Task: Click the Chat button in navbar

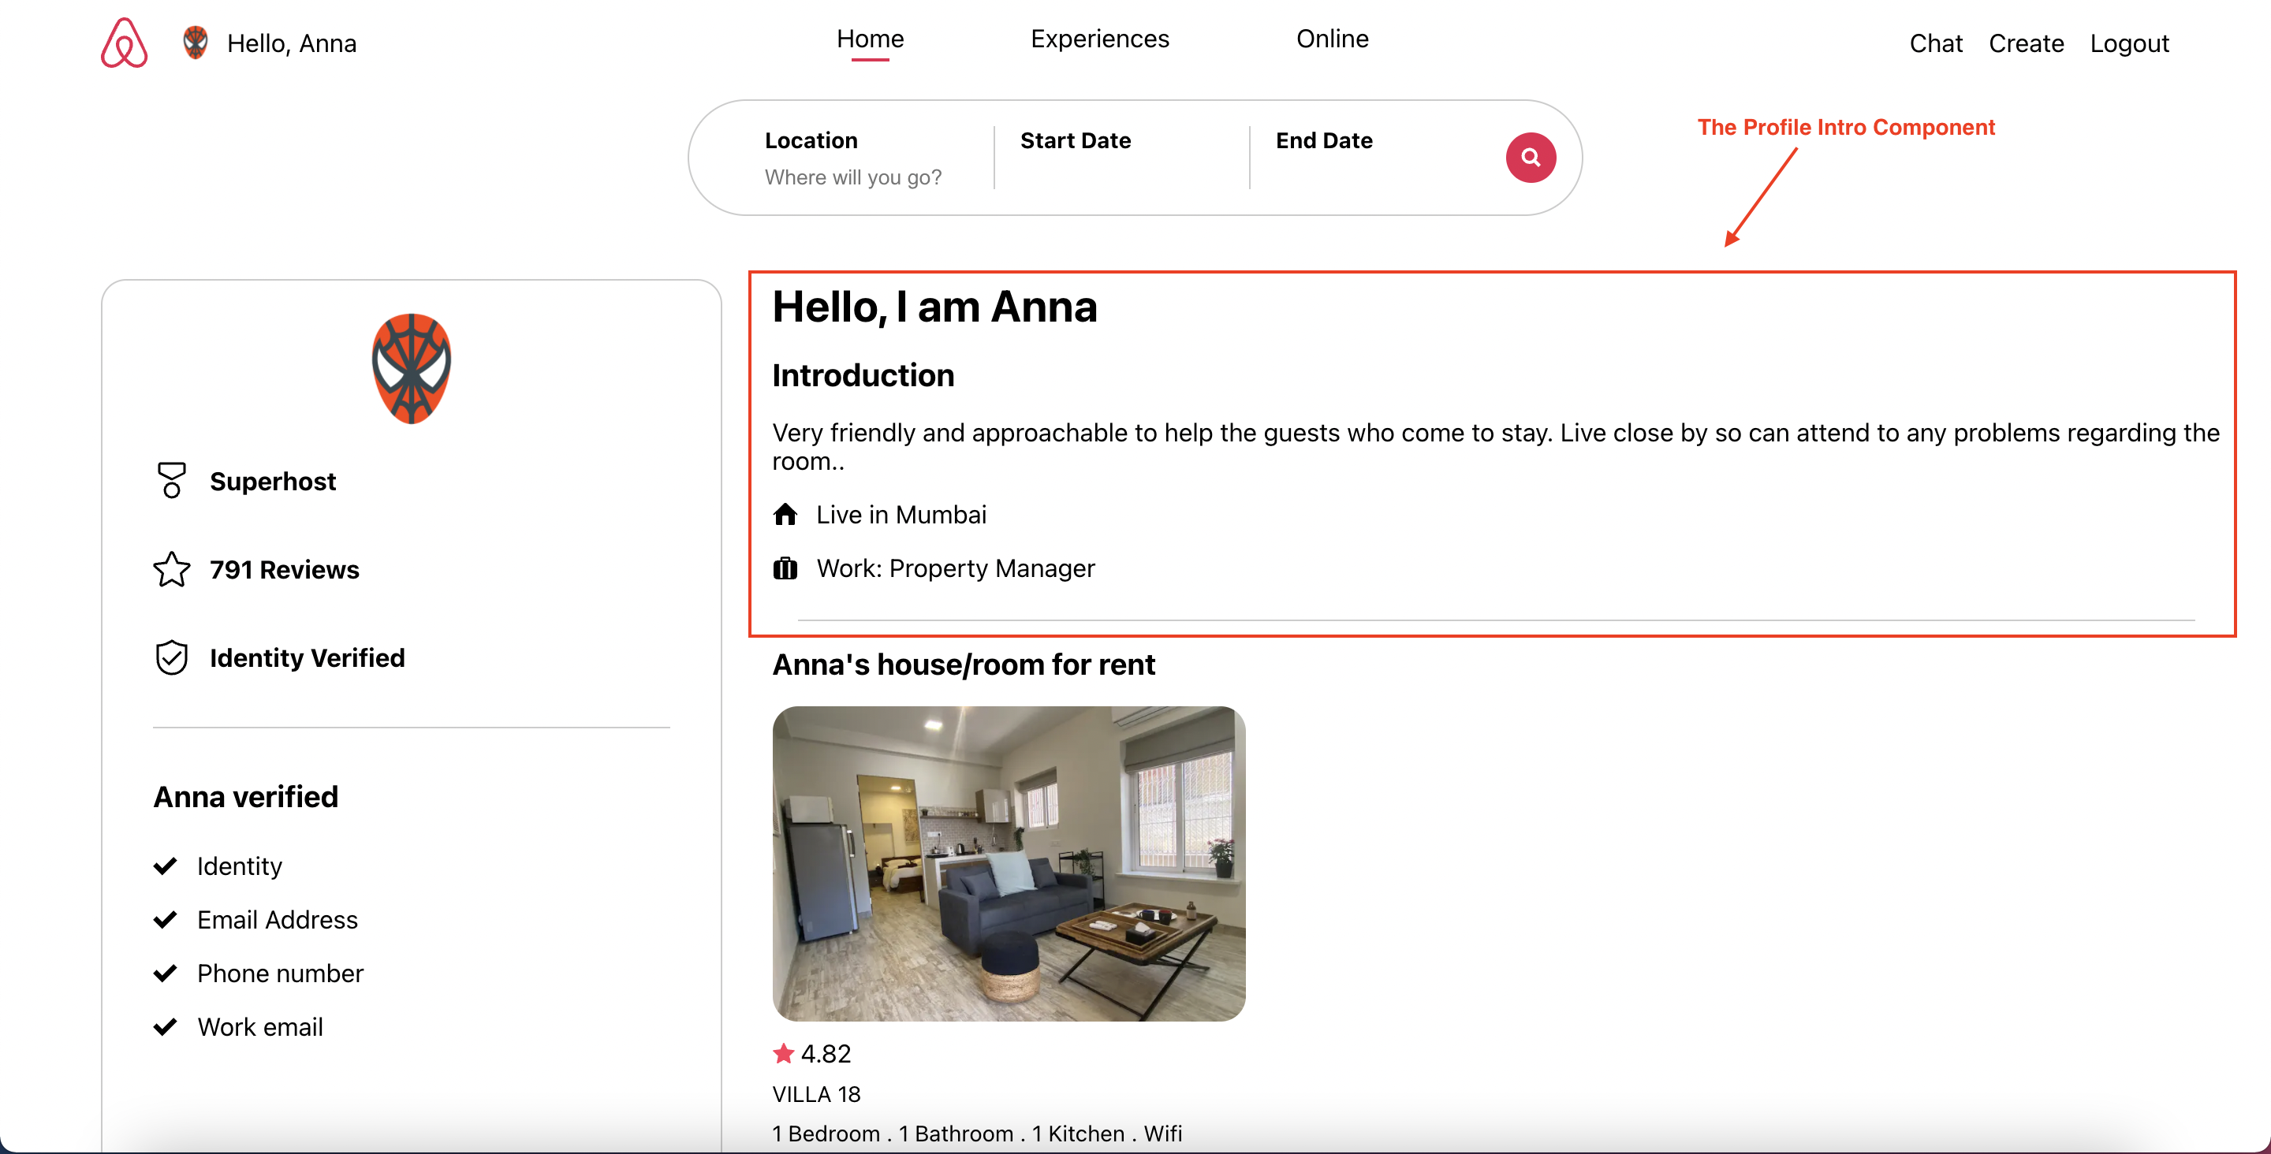Action: click(1934, 43)
